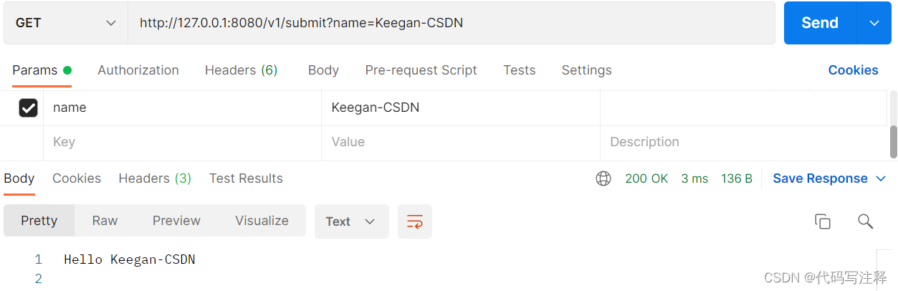The width and height of the screenshot is (898, 291).
Task: Open the GET method dropdown
Action: tap(65, 23)
